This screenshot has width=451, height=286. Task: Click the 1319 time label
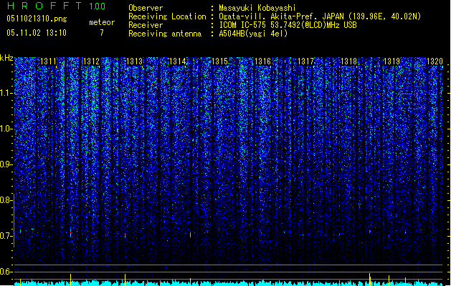point(391,61)
